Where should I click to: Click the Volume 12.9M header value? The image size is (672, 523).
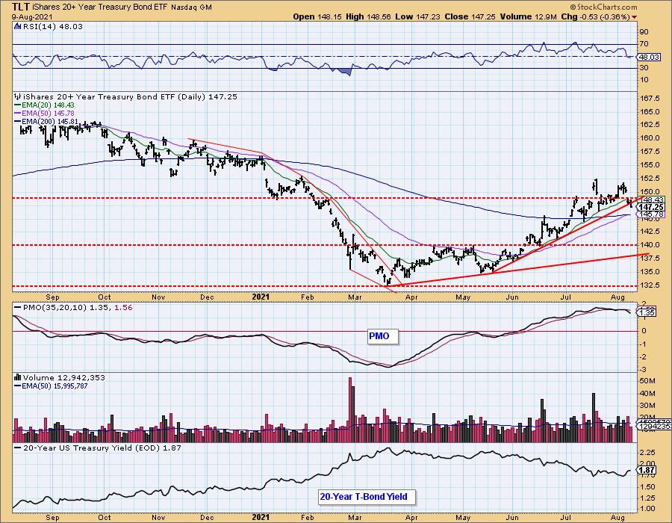click(x=528, y=16)
